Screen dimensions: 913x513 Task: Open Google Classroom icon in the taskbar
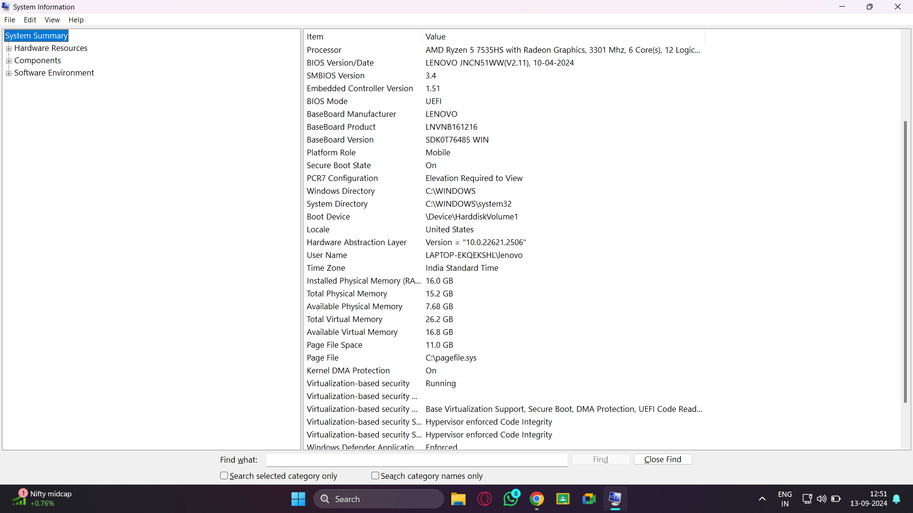pos(563,499)
